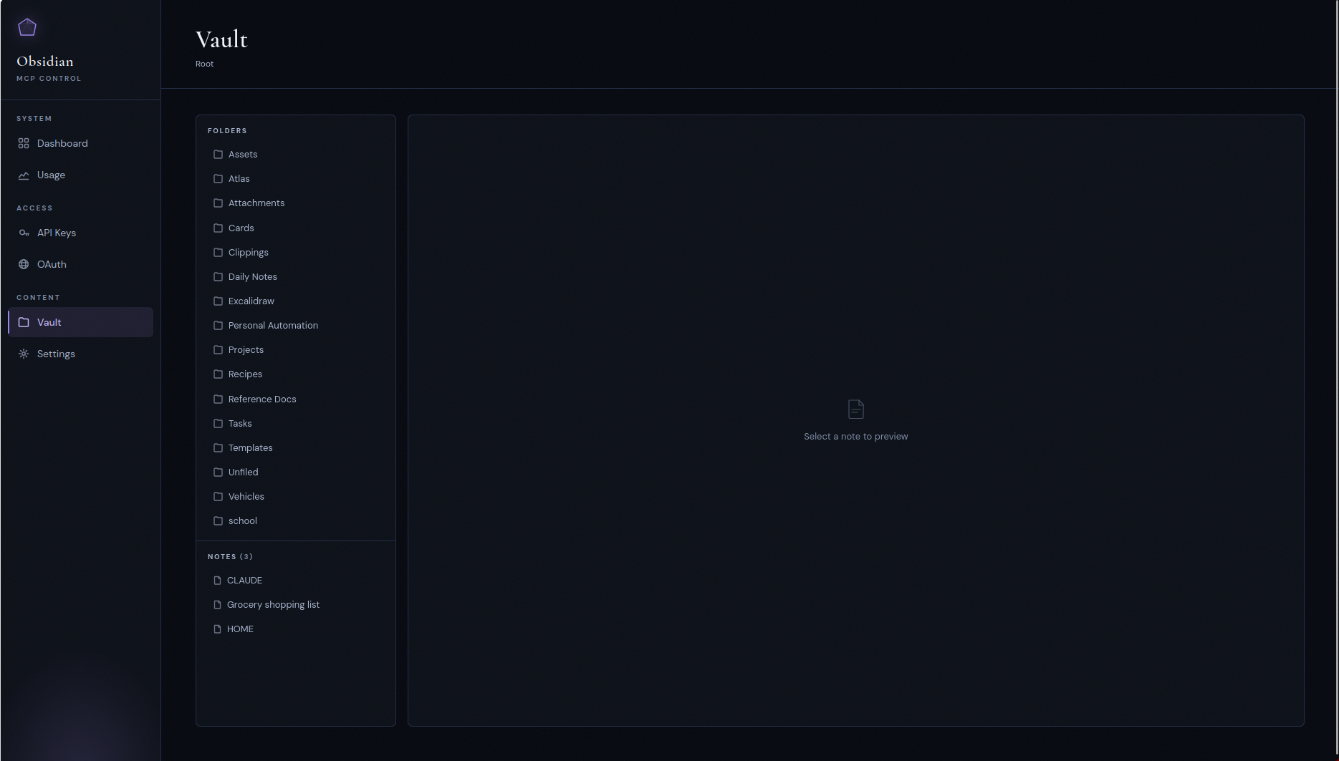
Task: Click the Cards folder icon
Action: pos(219,228)
